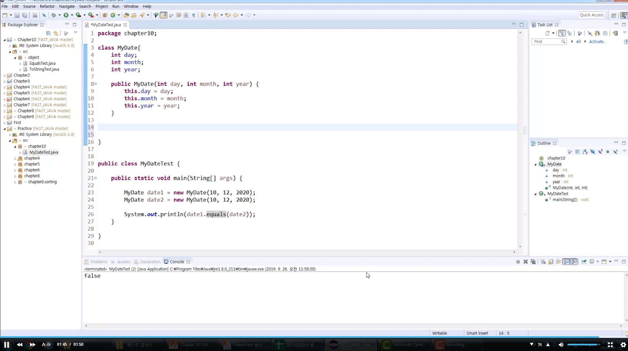Open the Navigate menu
Viewport: 628px width, 351px height.
pos(67,6)
